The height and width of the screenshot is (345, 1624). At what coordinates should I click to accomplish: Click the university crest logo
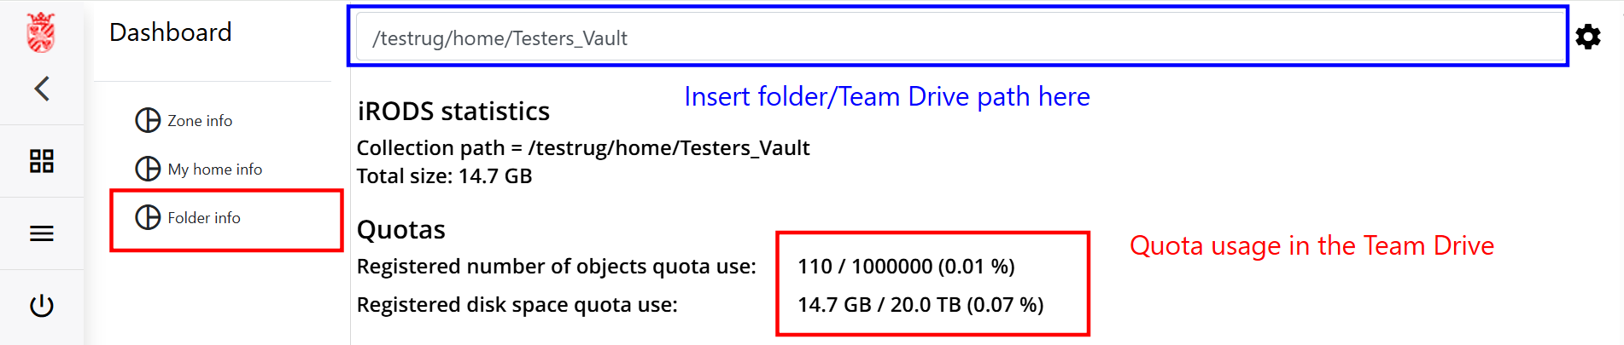click(x=41, y=32)
